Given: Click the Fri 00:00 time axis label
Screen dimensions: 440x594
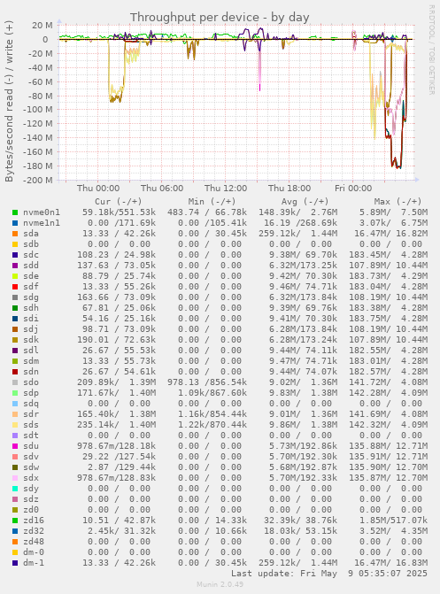Looking at the screenshot, I should click(353, 189).
